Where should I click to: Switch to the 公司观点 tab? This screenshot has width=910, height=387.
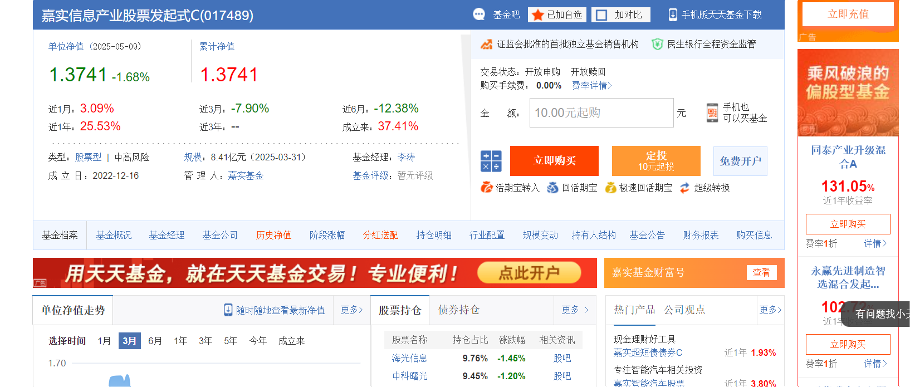(684, 310)
